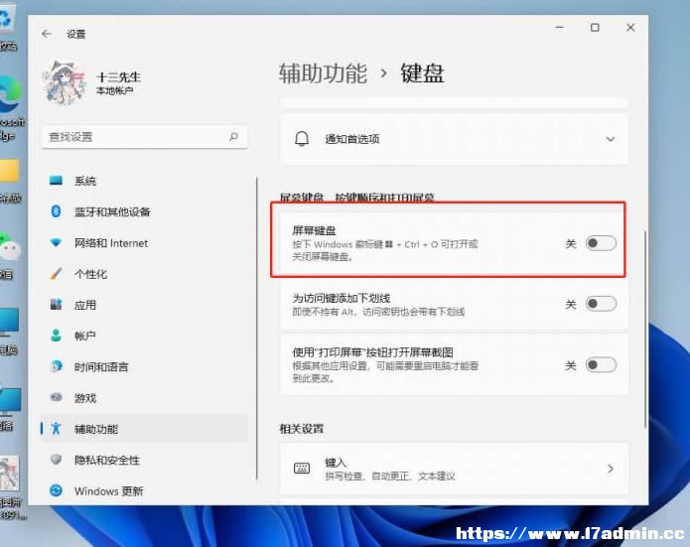
Task: Minimize the Settings window
Action: point(559,27)
